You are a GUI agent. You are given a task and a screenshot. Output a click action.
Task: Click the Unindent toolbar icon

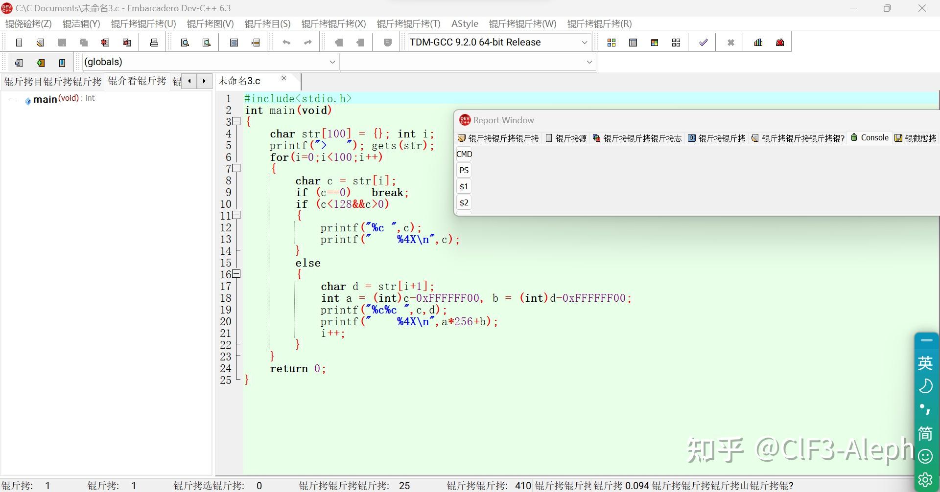pos(339,43)
